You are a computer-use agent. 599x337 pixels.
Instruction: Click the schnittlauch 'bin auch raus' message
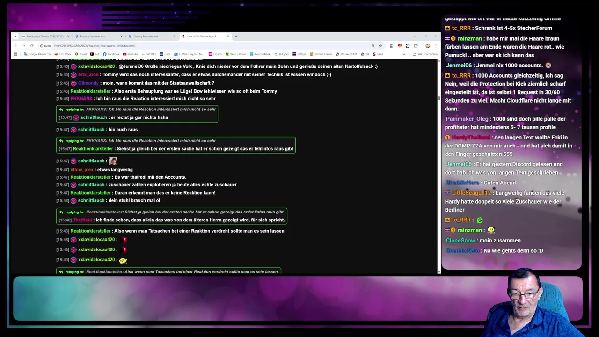click(97, 129)
